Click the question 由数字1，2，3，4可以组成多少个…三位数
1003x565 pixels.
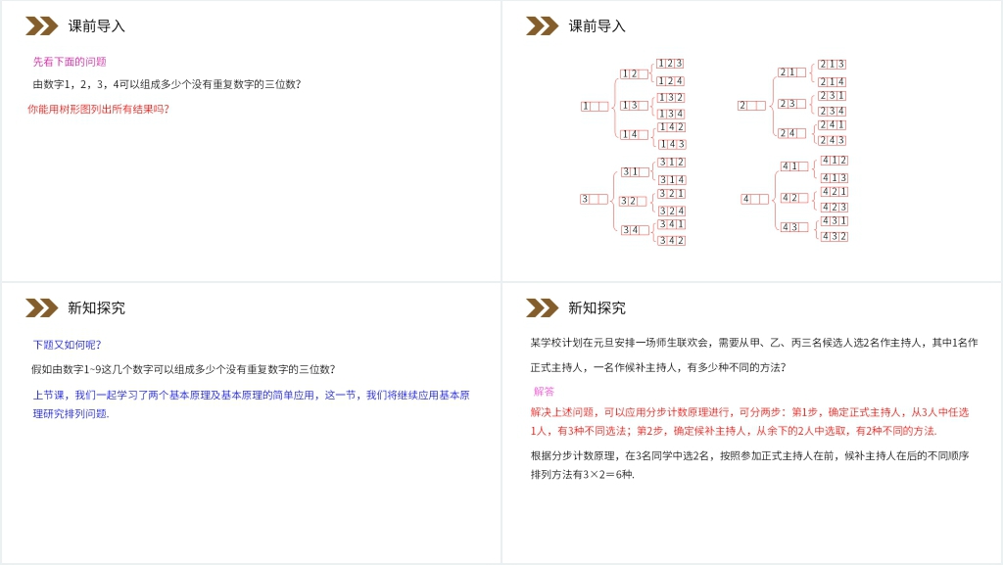click(x=167, y=84)
